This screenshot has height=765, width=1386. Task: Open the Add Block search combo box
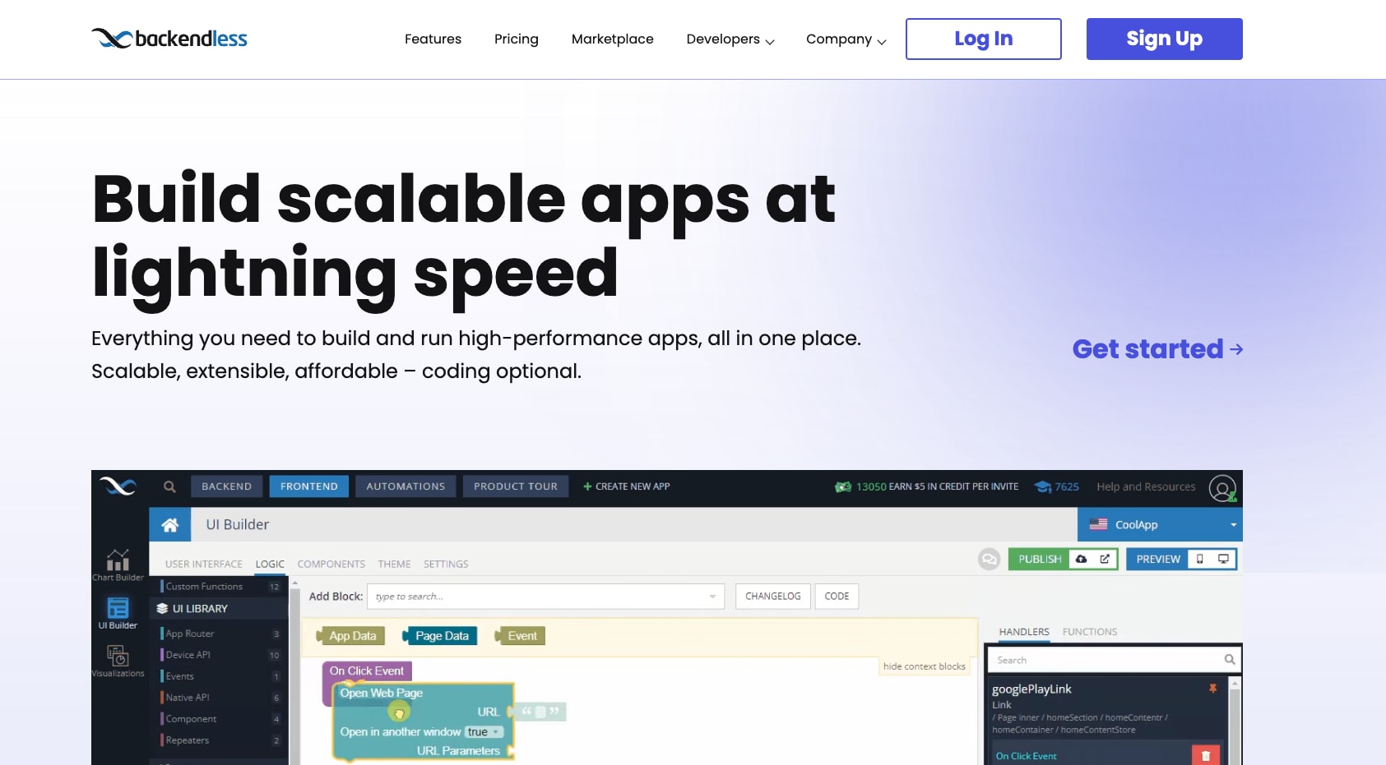click(x=546, y=597)
